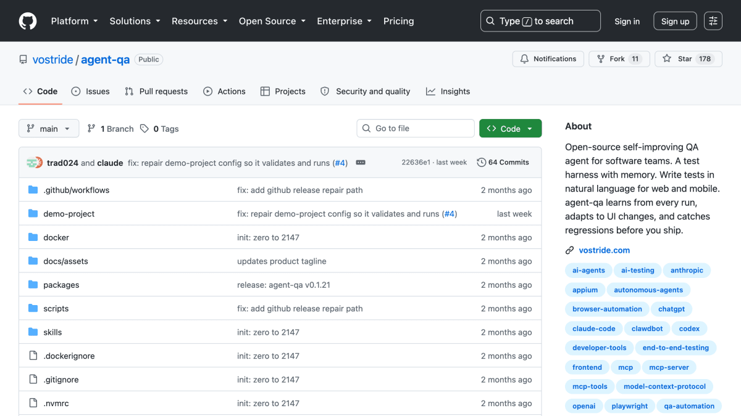Open the claude co-author link

(x=110, y=163)
